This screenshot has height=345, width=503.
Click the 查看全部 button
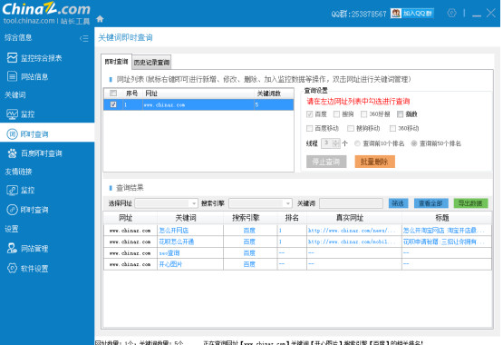pyautogui.click(x=430, y=203)
